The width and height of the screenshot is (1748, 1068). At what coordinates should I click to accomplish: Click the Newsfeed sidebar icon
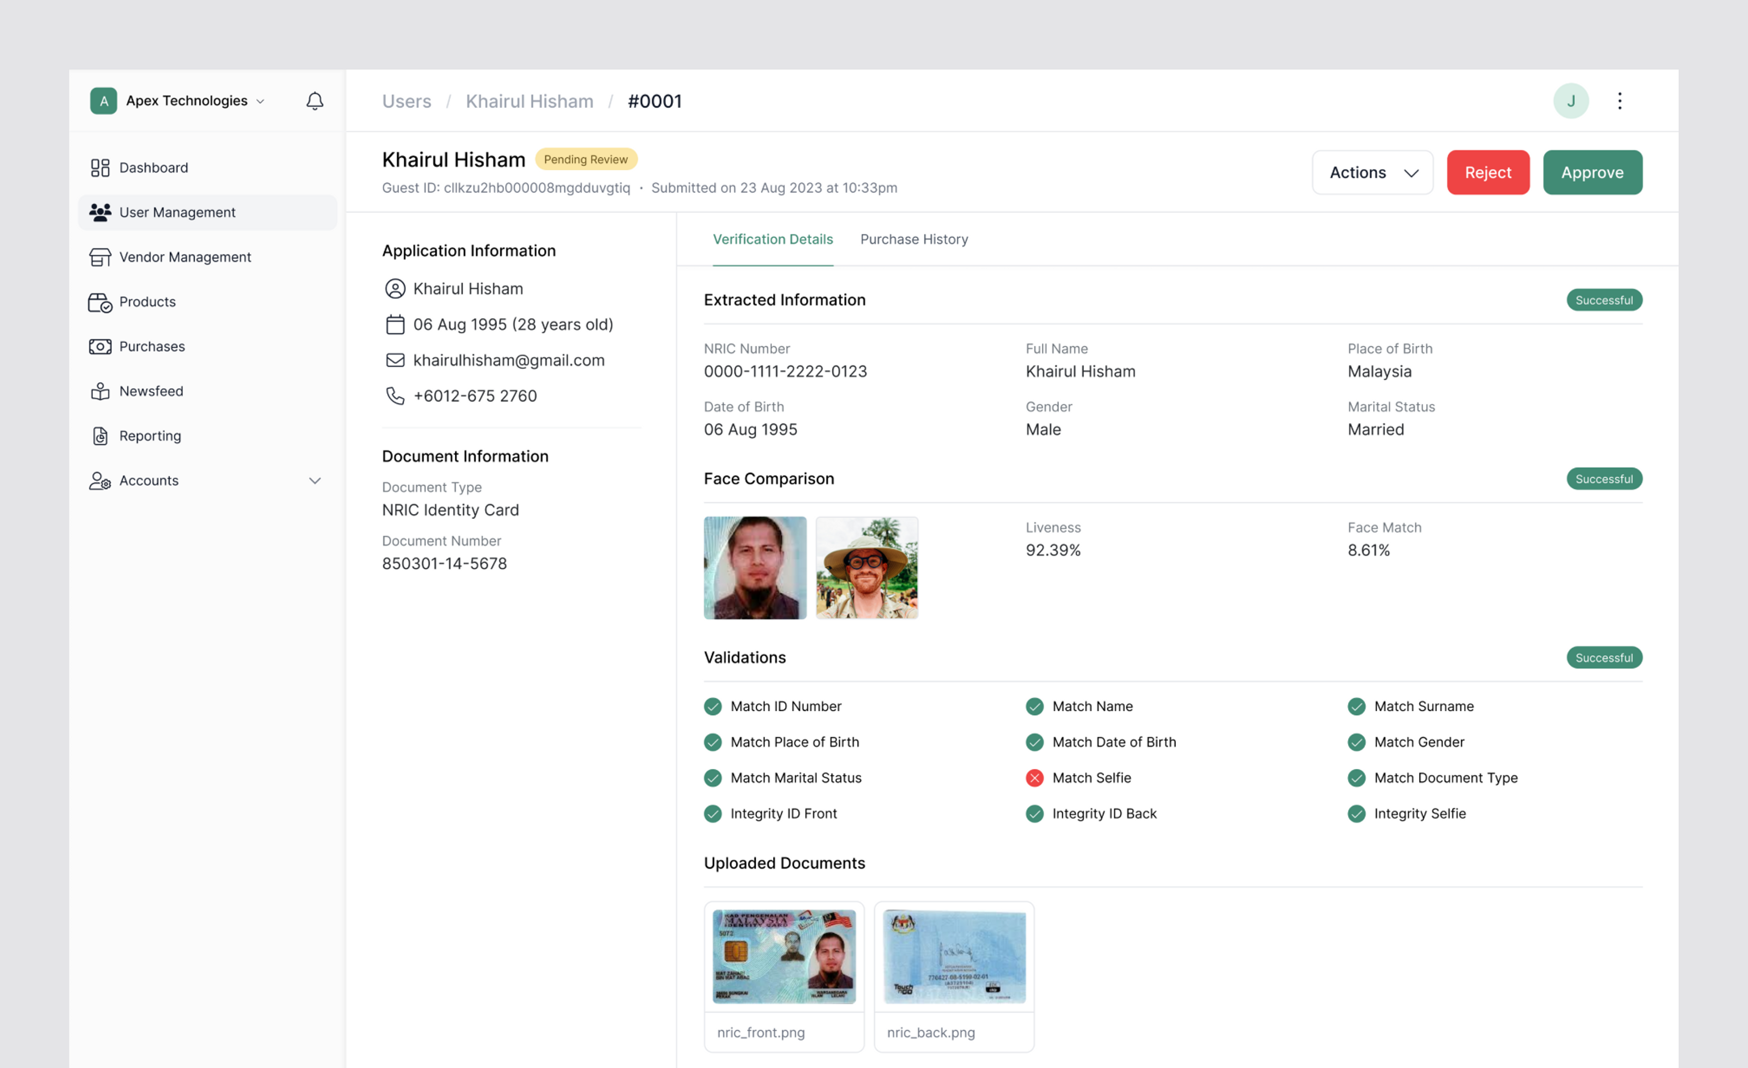pos(100,391)
